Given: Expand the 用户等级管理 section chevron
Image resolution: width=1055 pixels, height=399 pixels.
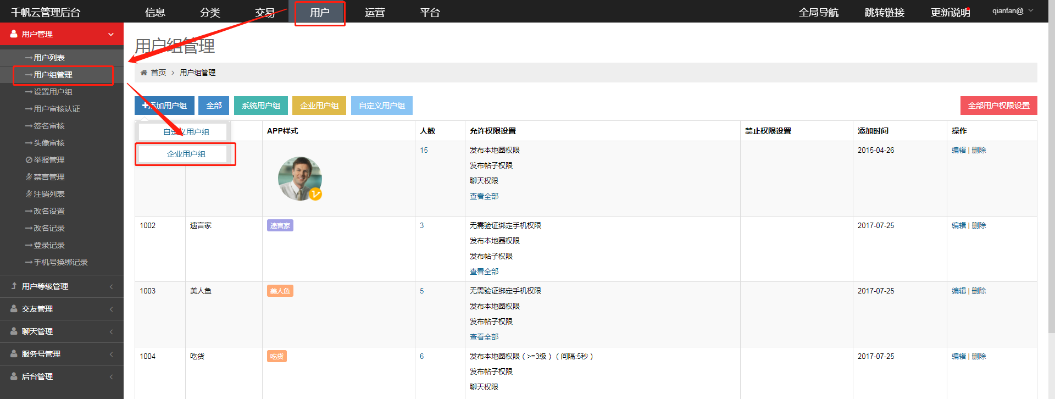Looking at the screenshot, I should [x=111, y=286].
